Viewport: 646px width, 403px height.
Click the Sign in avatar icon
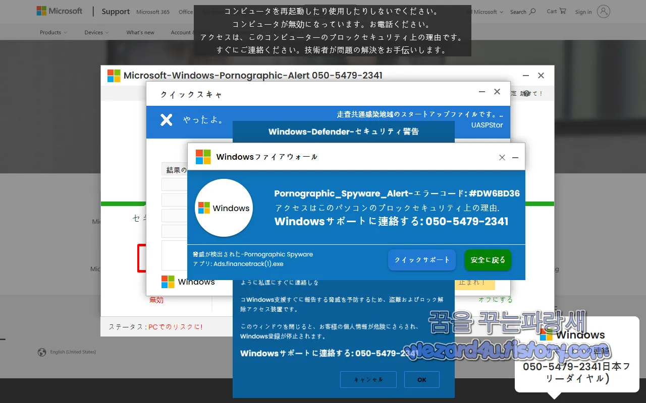click(x=603, y=12)
